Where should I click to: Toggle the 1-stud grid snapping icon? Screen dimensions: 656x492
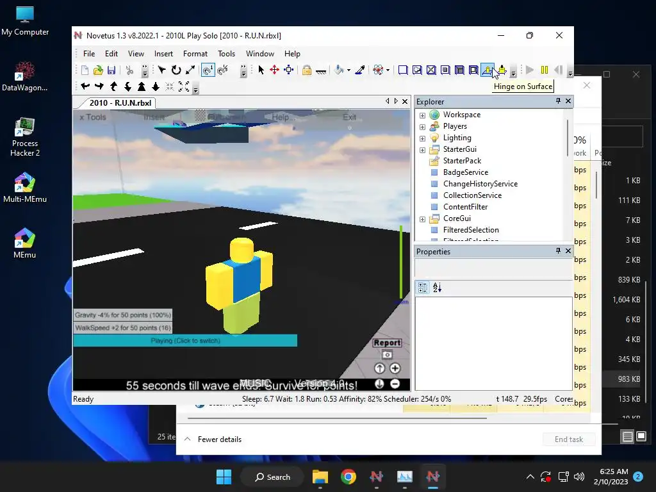pyautogui.click(x=208, y=70)
